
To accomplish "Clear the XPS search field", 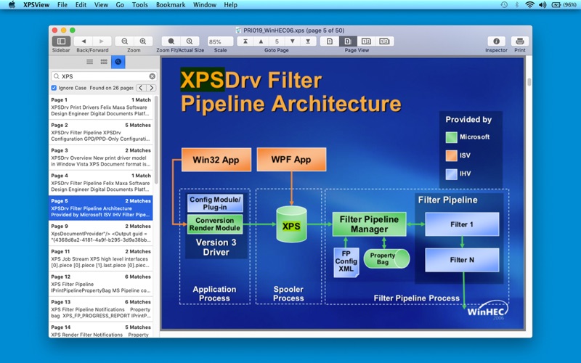I will click(153, 76).
